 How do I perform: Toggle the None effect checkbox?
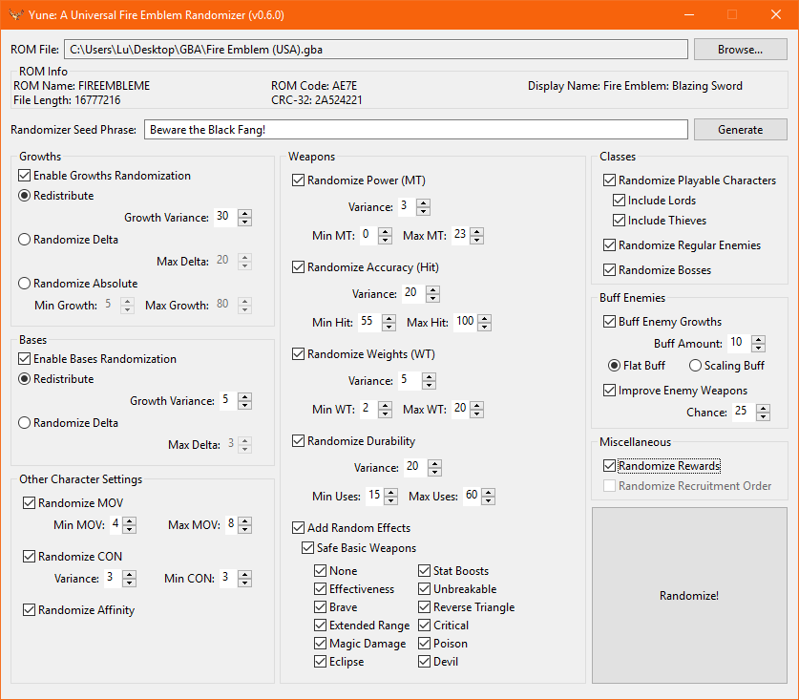(x=320, y=570)
